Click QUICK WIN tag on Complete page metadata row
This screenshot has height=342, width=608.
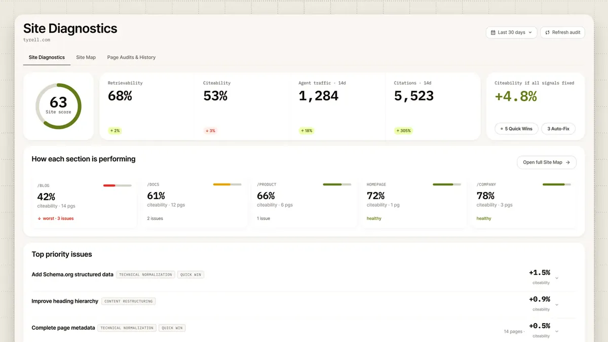click(x=172, y=328)
